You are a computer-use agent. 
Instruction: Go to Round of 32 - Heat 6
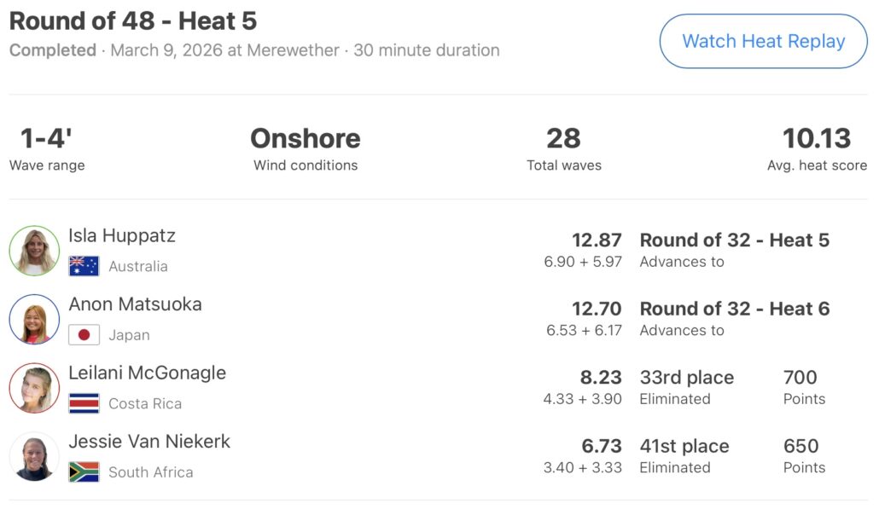pos(734,309)
